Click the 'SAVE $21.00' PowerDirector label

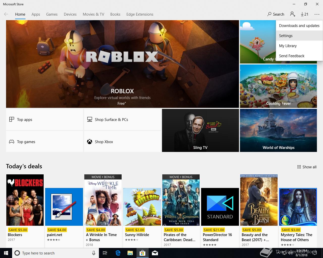[x=214, y=230]
